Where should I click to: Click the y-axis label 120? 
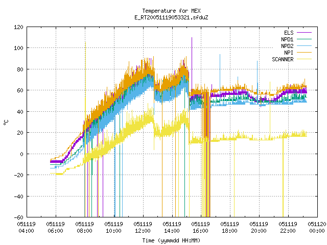click(18, 27)
